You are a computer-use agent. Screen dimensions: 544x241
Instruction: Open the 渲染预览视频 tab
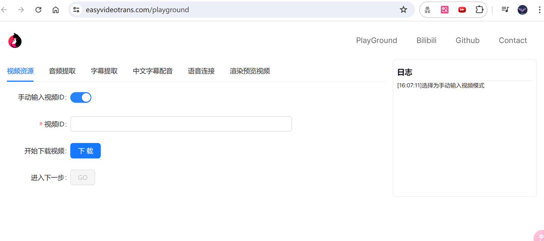(249, 71)
